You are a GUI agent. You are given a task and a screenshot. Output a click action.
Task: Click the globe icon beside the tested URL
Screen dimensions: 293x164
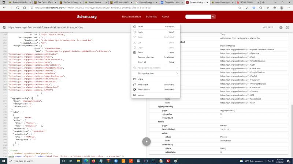[4, 27]
